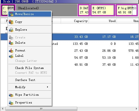Click the 578.46 unused value
The height and width of the screenshot is (111, 139).
coord(133,51)
